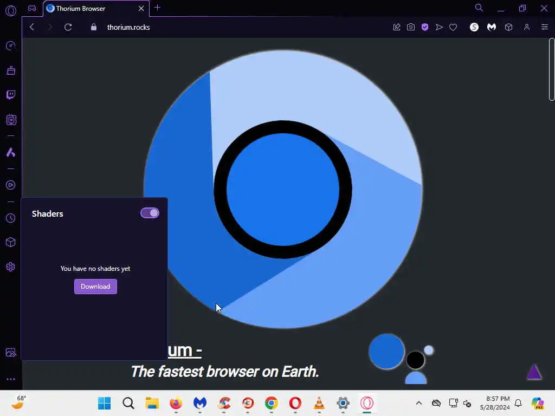Open the ad blocker shield icon

425,27
